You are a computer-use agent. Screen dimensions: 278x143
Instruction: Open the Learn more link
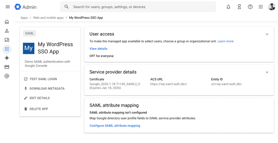tap(226, 41)
